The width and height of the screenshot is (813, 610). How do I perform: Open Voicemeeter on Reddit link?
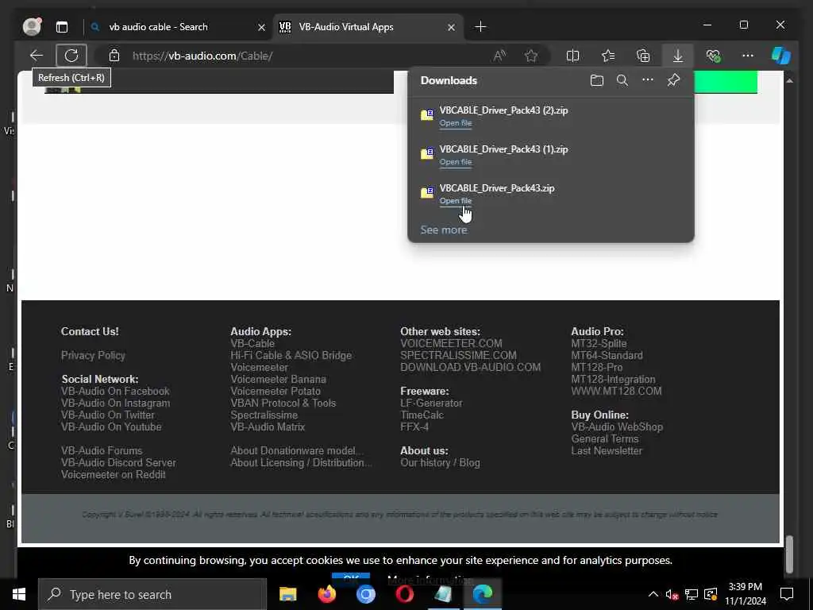[113, 475]
